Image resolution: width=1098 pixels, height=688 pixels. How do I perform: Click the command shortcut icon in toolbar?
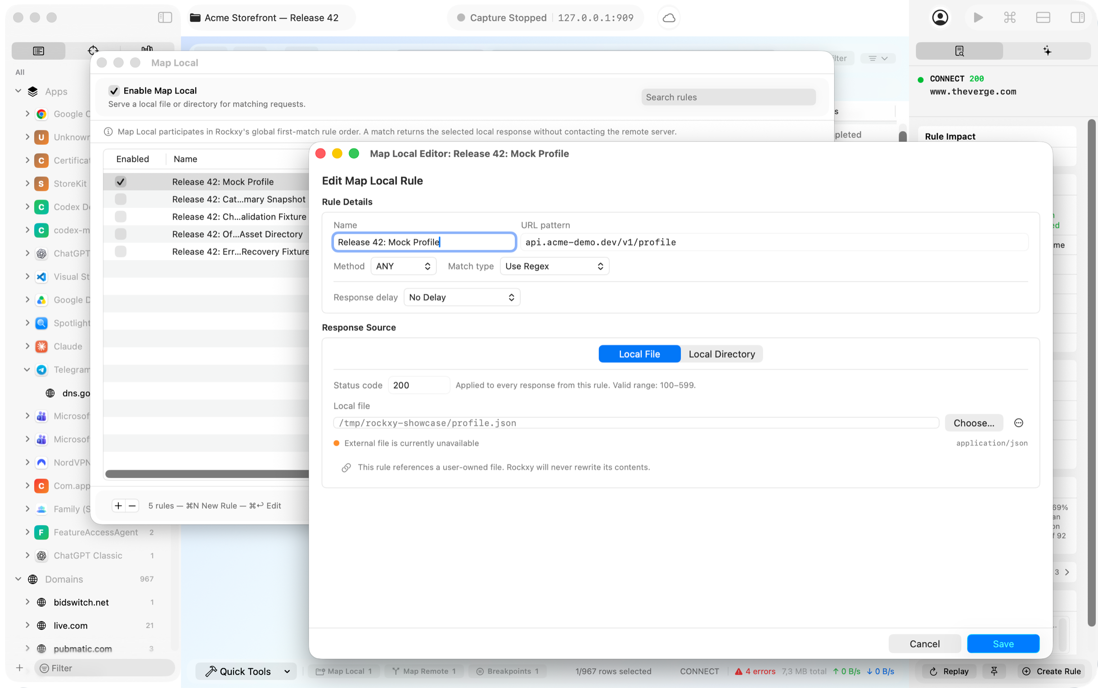(x=1009, y=18)
